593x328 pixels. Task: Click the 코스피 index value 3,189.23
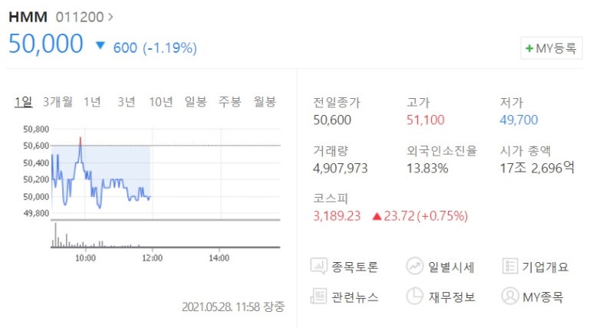(x=337, y=216)
